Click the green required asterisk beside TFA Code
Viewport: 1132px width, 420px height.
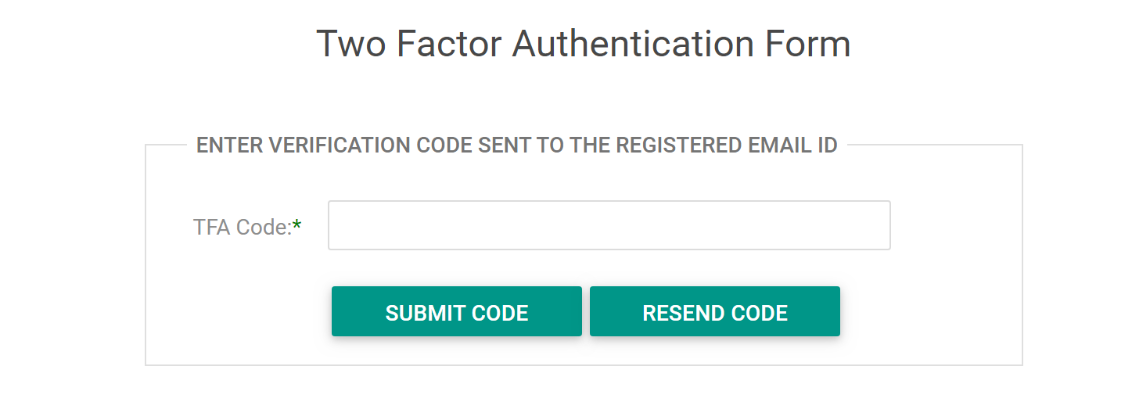(297, 225)
